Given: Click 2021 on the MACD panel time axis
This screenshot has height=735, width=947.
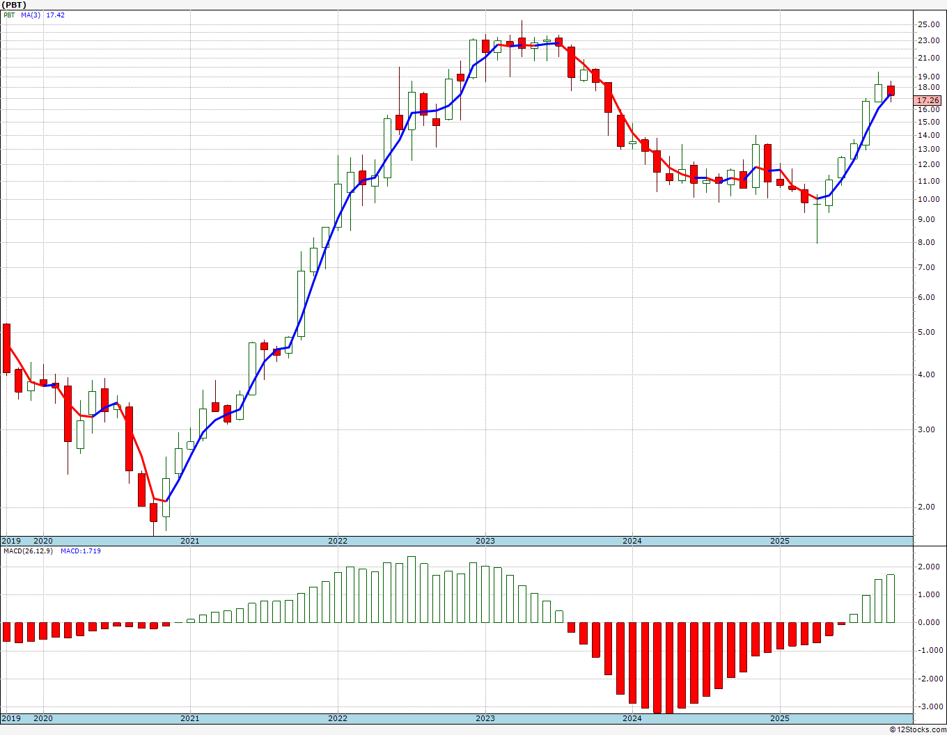Looking at the screenshot, I should point(190,718).
